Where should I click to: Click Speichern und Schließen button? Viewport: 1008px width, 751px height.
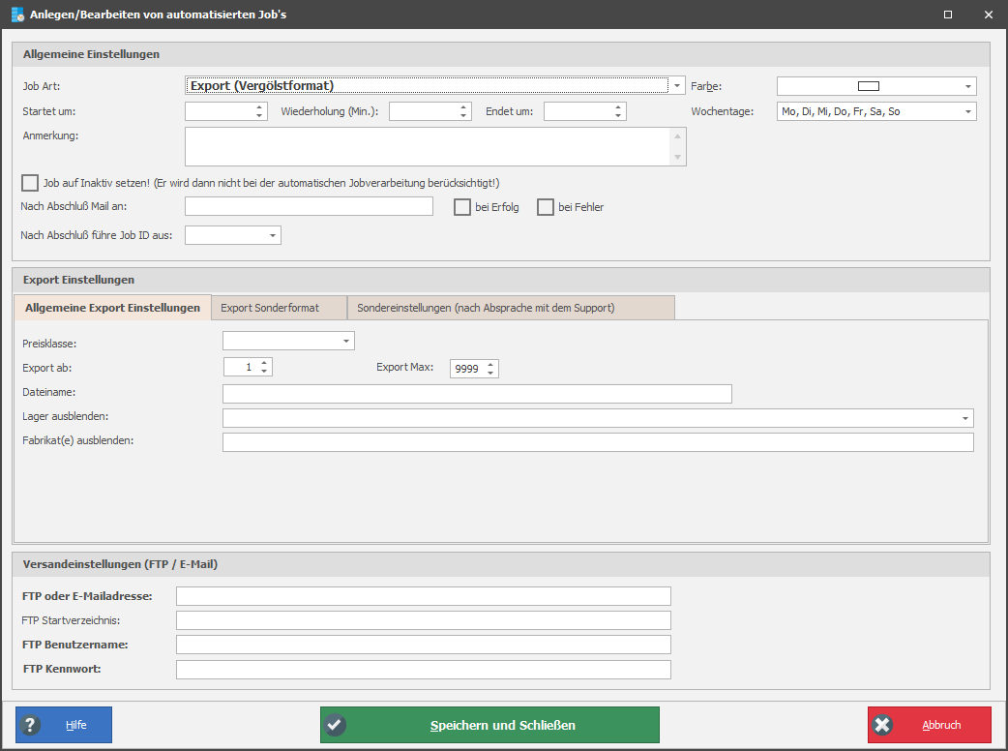489,725
